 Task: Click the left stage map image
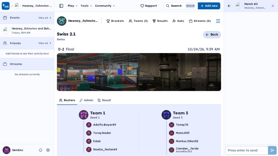98,72
